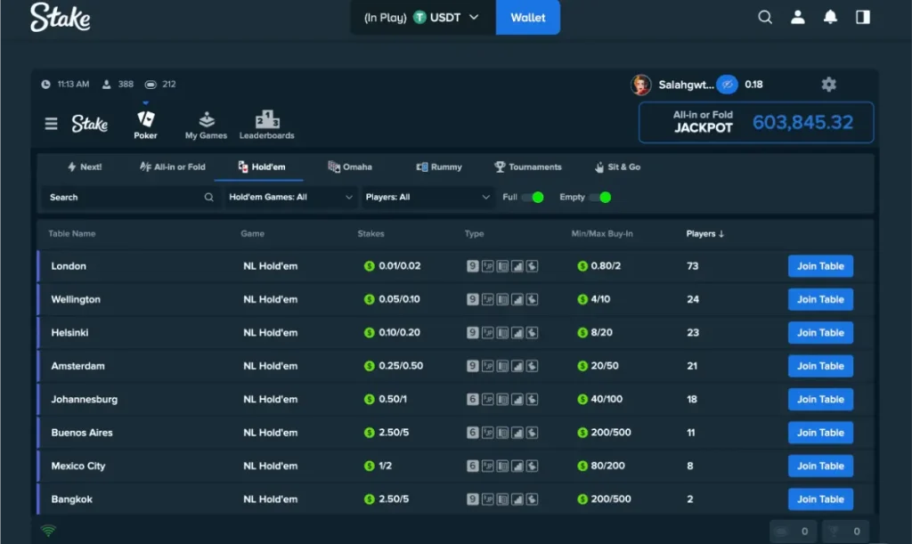The width and height of the screenshot is (912, 544).
Task: Open the Hold'em Games: All dropdown
Action: [x=290, y=197]
